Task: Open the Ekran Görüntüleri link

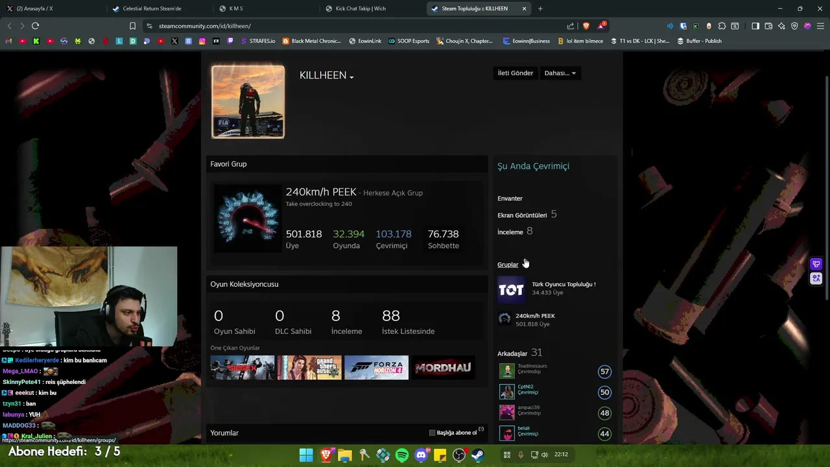Action: 522,215
